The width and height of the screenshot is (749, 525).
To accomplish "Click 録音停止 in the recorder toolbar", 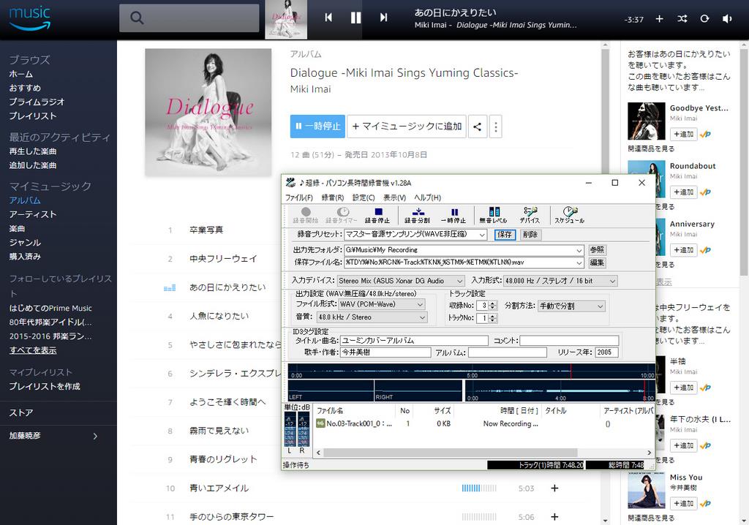I will (377, 216).
